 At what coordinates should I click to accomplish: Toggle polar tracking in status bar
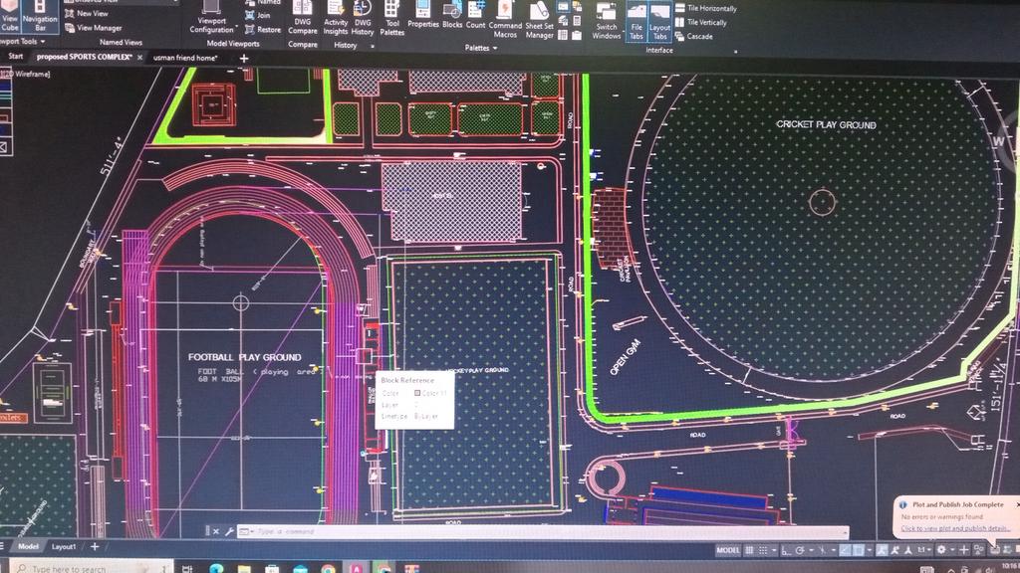tap(800, 551)
